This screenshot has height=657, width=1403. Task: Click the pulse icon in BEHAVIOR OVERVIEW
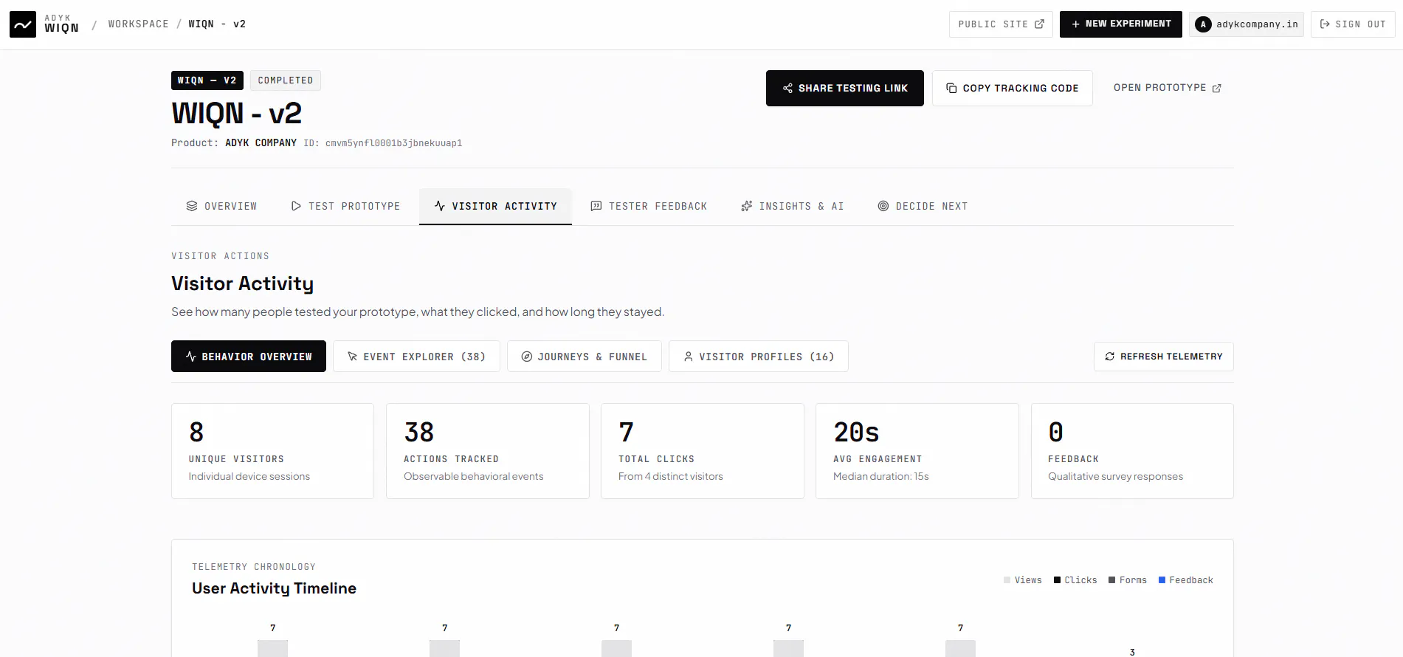(x=191, y=357)
